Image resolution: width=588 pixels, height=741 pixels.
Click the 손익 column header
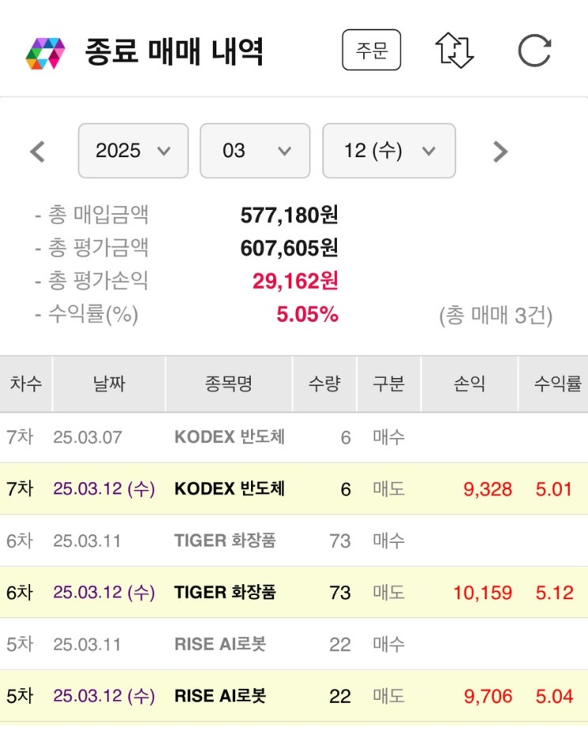tap(469, 384)
